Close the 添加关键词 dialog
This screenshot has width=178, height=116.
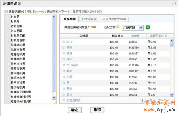[174, 4]
